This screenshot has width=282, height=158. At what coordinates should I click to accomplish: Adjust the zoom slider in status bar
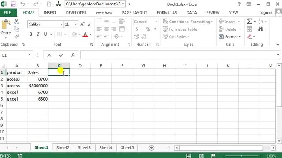[x=242, y=156]
